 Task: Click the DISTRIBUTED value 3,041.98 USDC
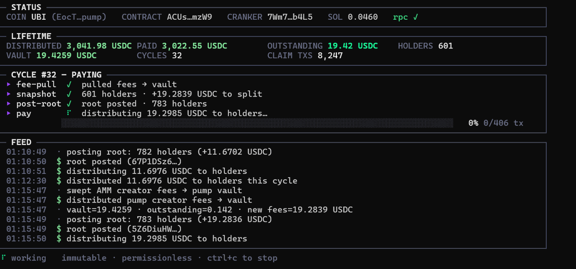[x=99, y=46]
